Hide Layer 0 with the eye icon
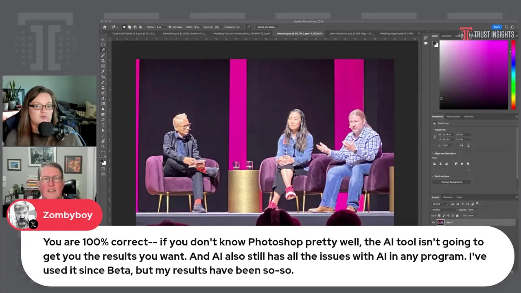 pos(433,222)
